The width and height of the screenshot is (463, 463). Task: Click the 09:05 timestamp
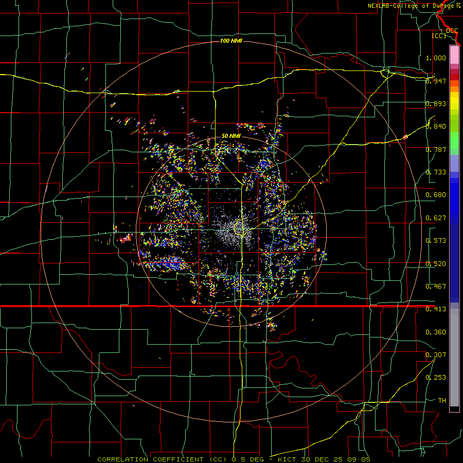tap(359, 459)
